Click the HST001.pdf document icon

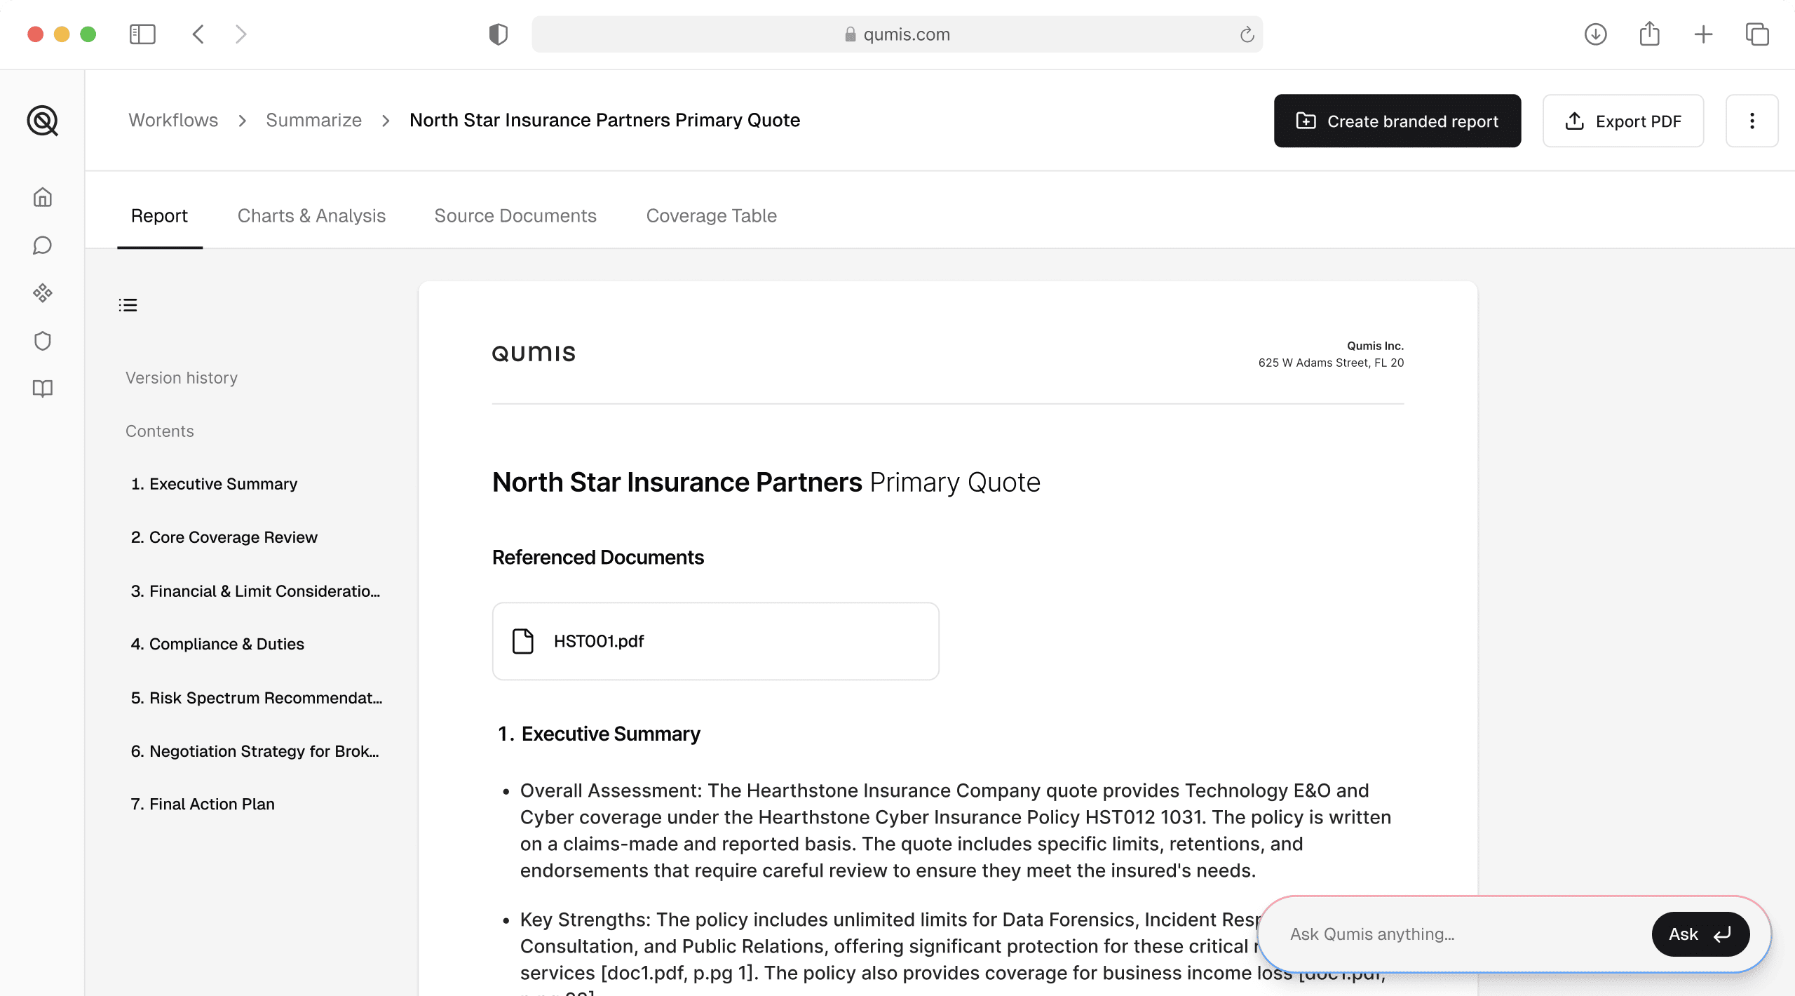click(x=522, y=640)
